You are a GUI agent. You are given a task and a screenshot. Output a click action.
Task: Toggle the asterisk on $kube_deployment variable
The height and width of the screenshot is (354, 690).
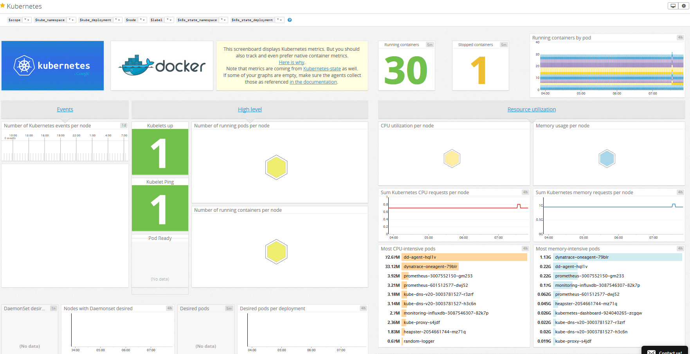[x=115, y=20]
